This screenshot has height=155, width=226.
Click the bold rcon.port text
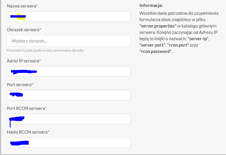[x=178, y=45]
